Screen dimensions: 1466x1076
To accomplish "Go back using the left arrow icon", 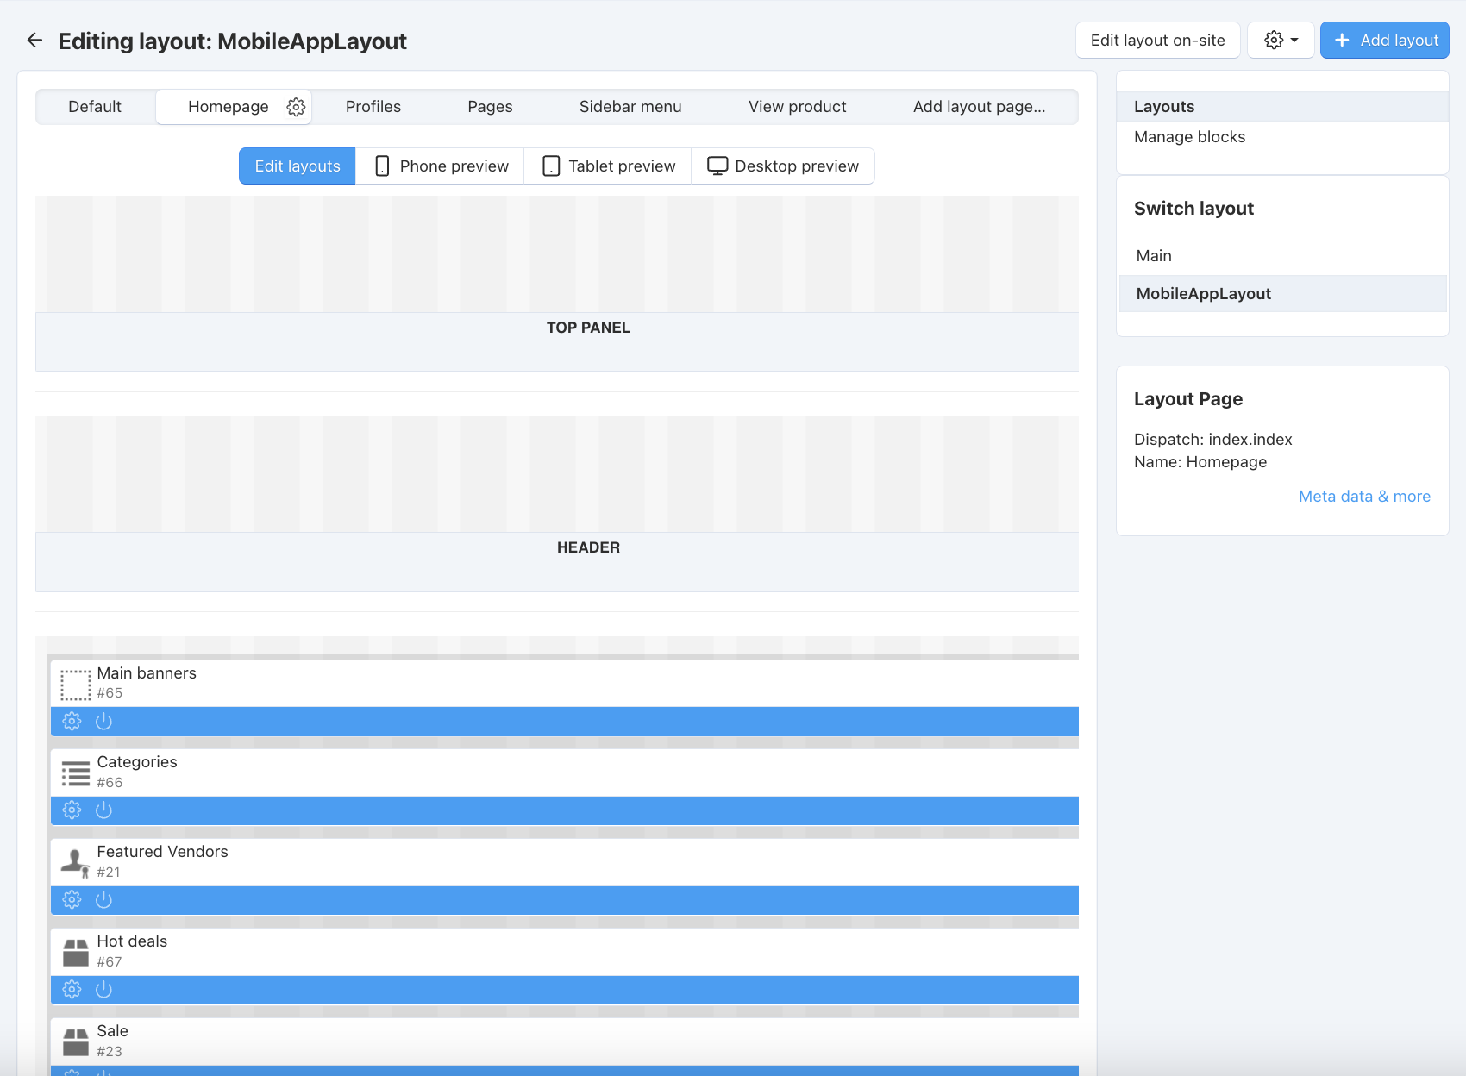I will (x=34, y=40).
